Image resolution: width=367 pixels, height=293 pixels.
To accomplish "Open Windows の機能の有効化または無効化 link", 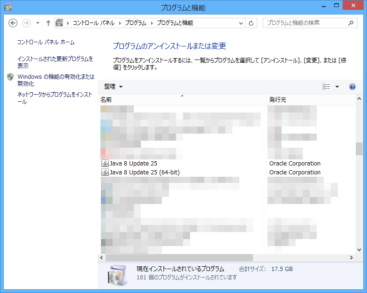I will 55,80.
